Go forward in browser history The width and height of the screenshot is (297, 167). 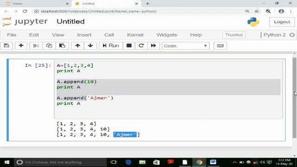click(15, 11)
